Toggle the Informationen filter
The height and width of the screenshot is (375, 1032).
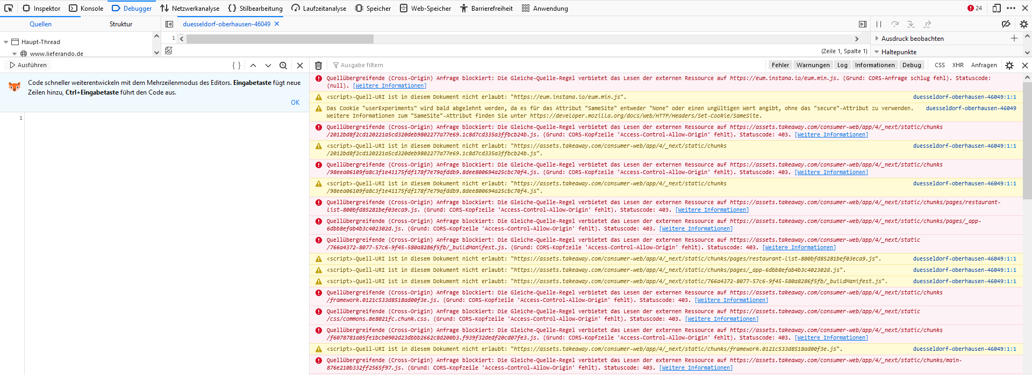pos(875,65)
